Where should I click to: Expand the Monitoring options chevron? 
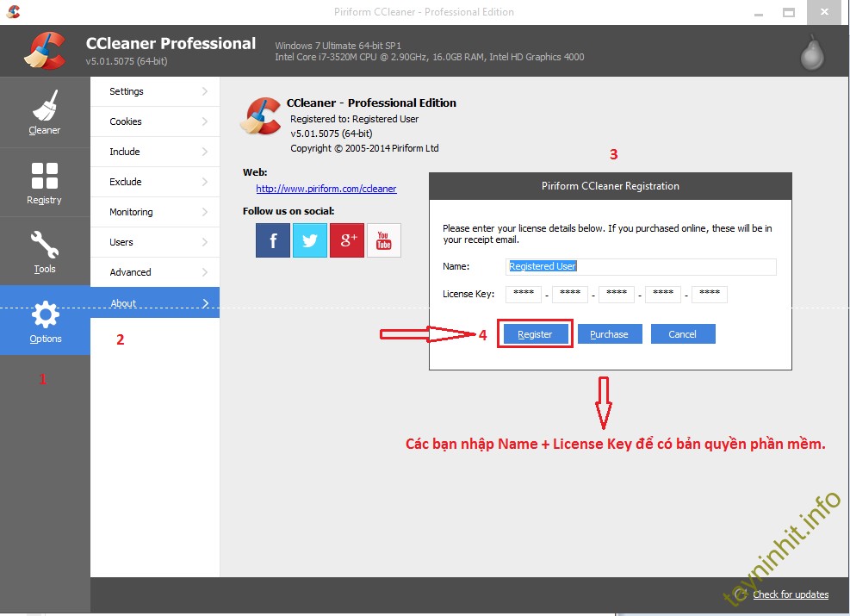coord(205,212)
